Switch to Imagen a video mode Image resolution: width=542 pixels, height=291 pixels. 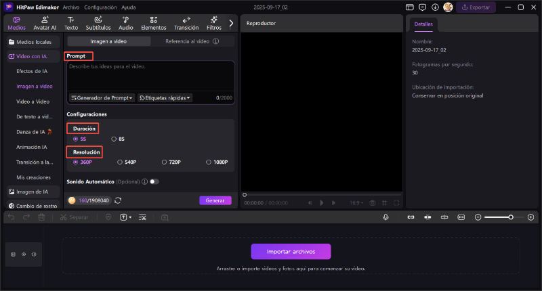108,41
